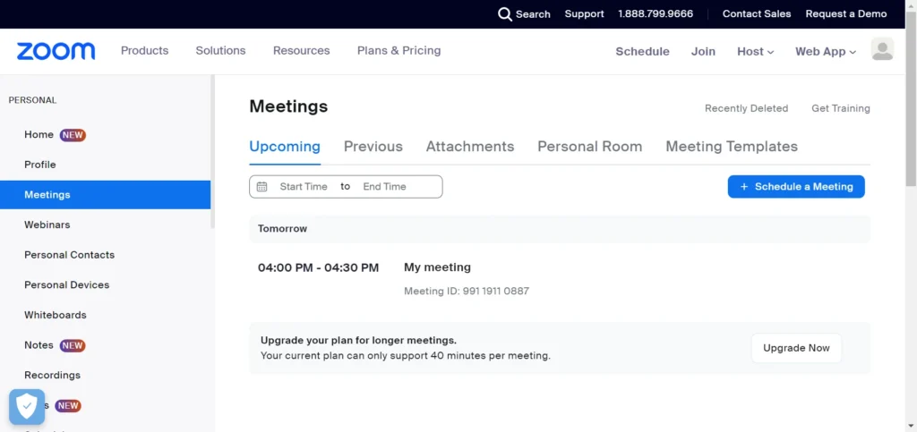Open the Get Training link
The width and height of the screenshot is (917, 432).
pyautogui.click(x=840, y=108)
